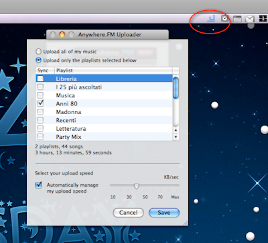Select the Letteratura playlist name
The image size is (268, 243).
point(71,129)
